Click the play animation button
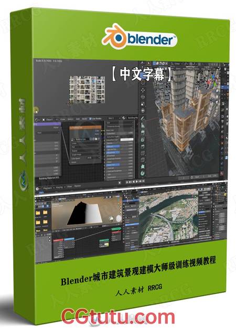The height and width of the screenshot is (330, 236). point(137,181)
